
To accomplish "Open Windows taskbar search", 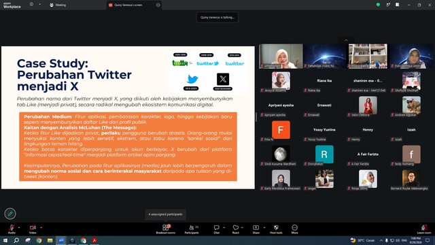I will (16, 240).
